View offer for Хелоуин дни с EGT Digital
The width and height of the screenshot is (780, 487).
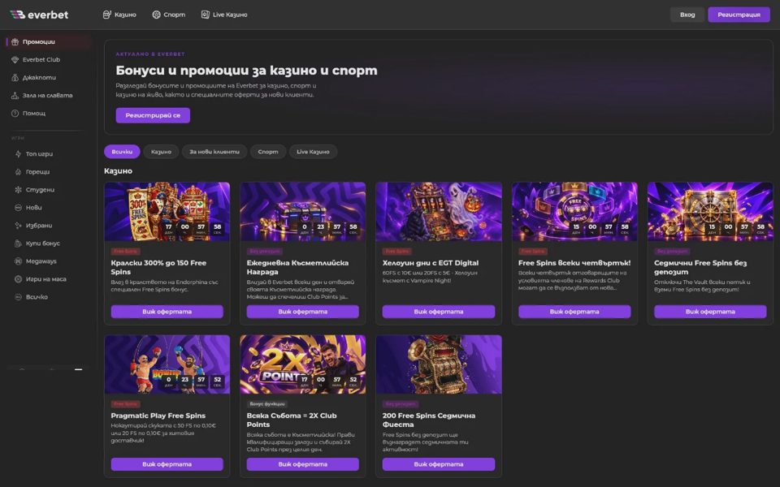point(439,312)
